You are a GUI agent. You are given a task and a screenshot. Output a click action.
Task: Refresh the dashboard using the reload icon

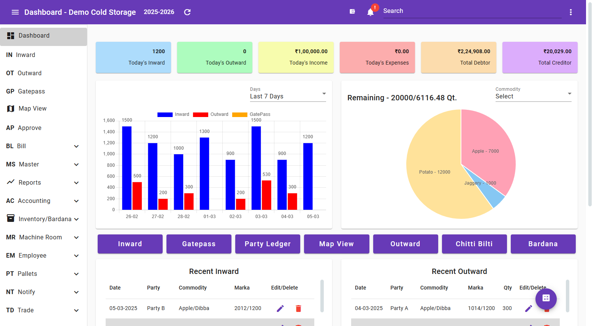(x=187, y=12)
